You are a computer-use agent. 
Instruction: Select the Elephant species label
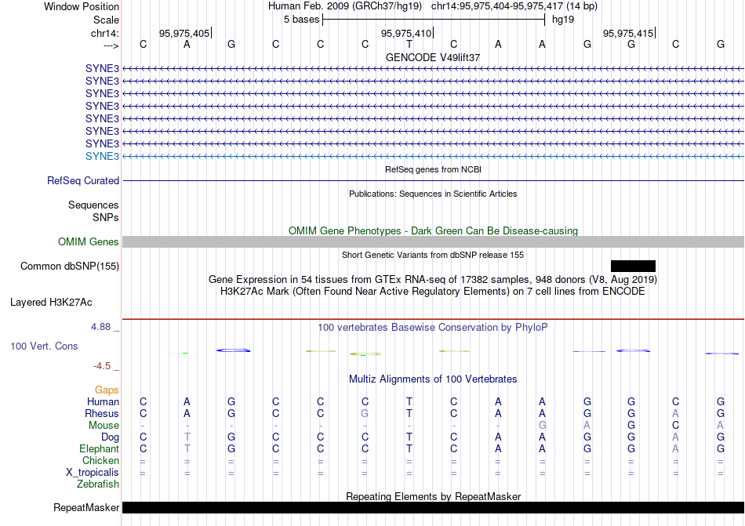click(100, 448)
